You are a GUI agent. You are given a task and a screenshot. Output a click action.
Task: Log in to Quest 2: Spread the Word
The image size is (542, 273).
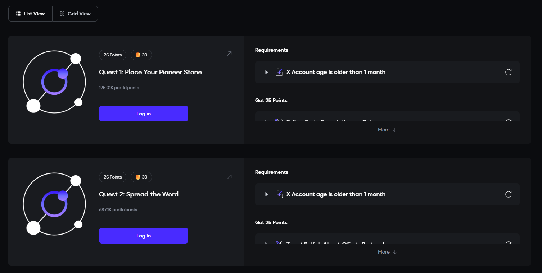[144, 236]
